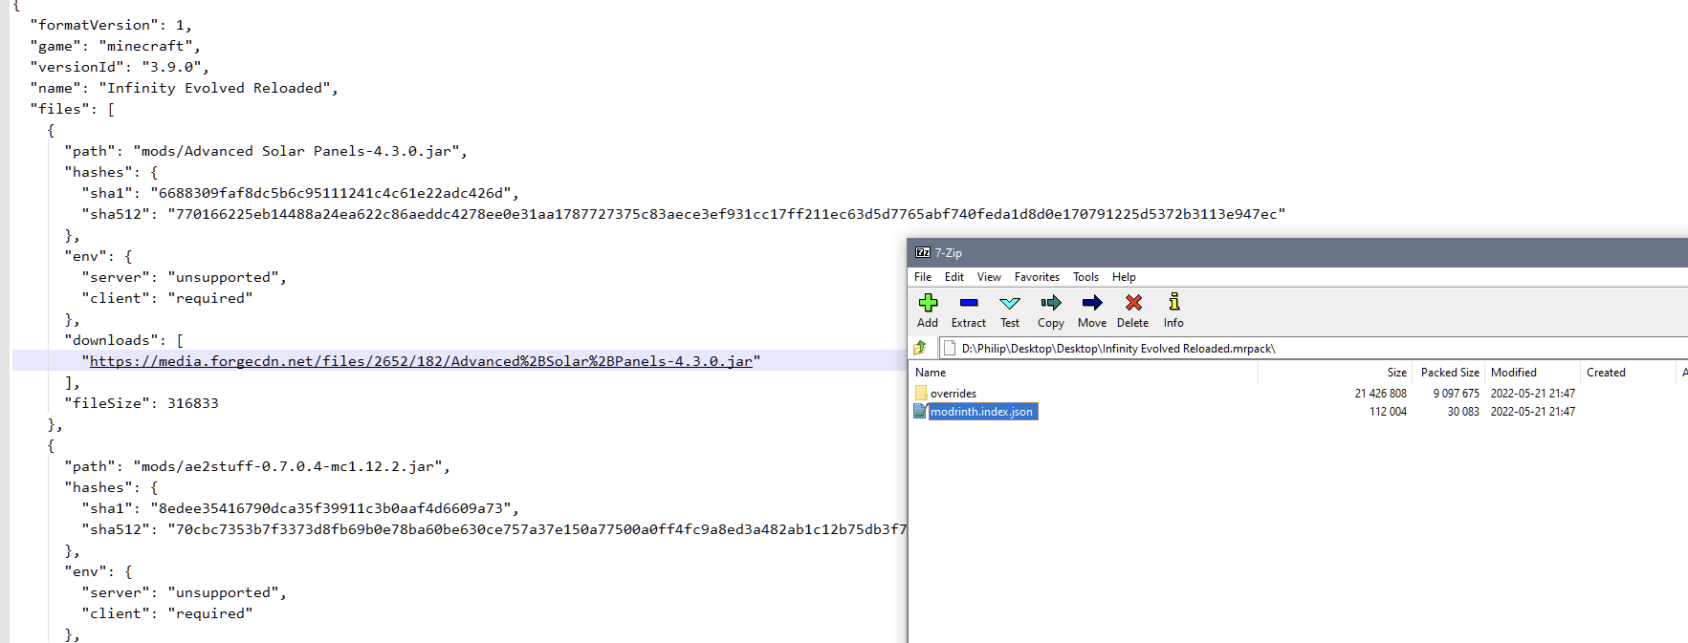Sort by the Packed Size column header
Screen dimensions: 1688x643
pos(1449,373)
